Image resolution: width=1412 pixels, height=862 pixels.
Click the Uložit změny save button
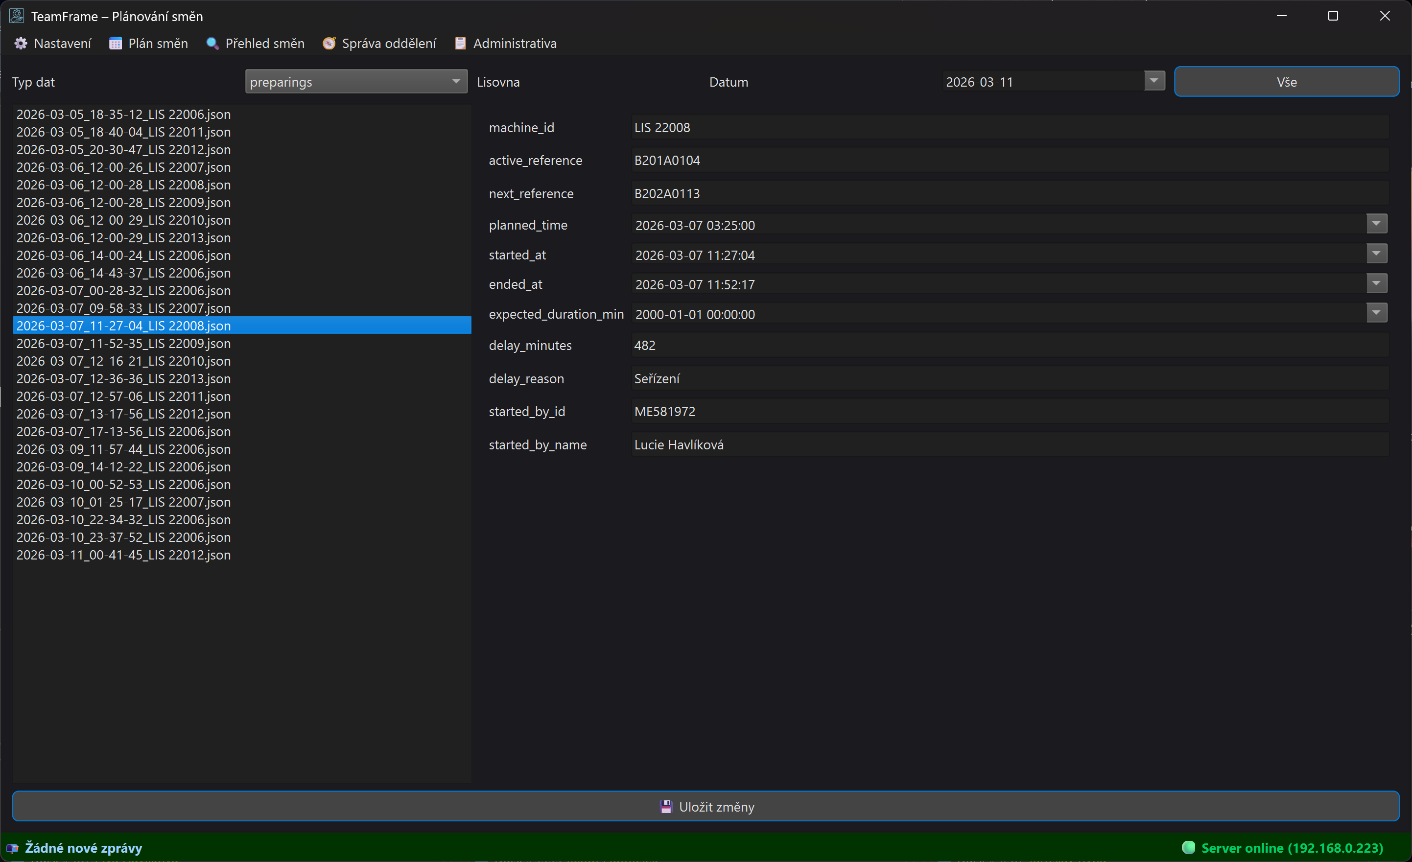706,807
